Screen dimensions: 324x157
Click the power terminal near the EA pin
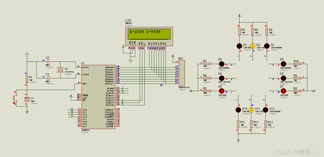click(71, 96)
